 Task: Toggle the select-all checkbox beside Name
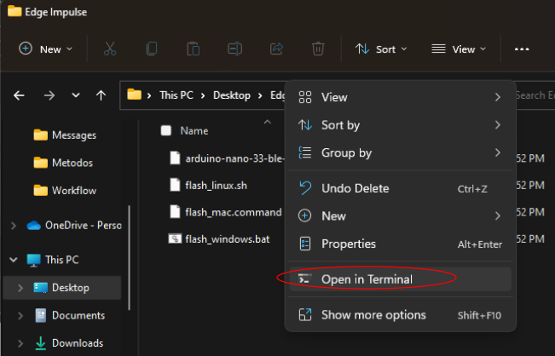coord(166,130)
